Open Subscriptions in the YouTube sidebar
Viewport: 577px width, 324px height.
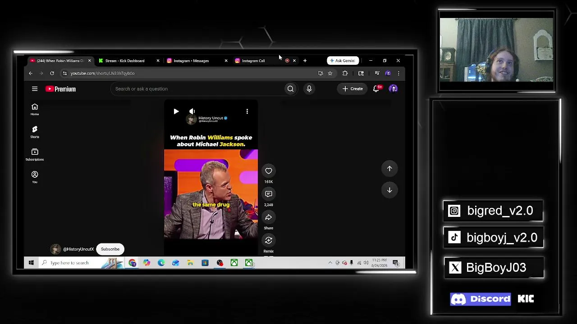pyautogui.click(x=35, y=154)
